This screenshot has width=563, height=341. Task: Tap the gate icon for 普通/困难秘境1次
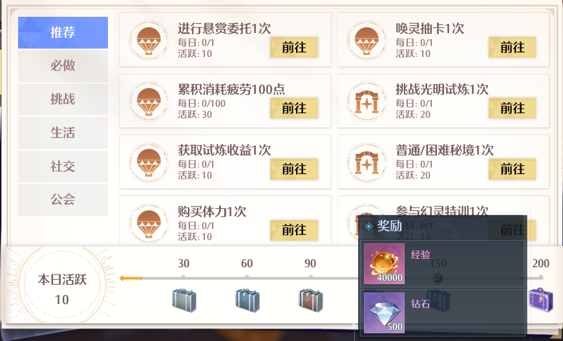tap(366, 162)
